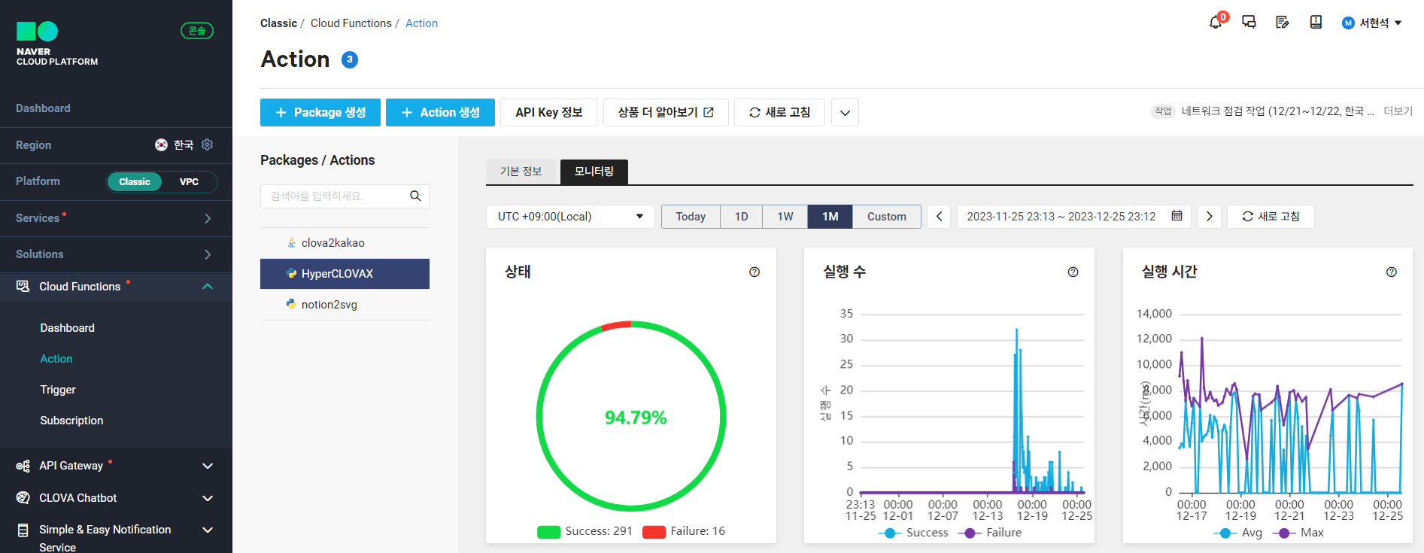The height and width of the screenshot is (553, 1424).
Task: Open Subscription in sidebar
Action: [71, 421]
